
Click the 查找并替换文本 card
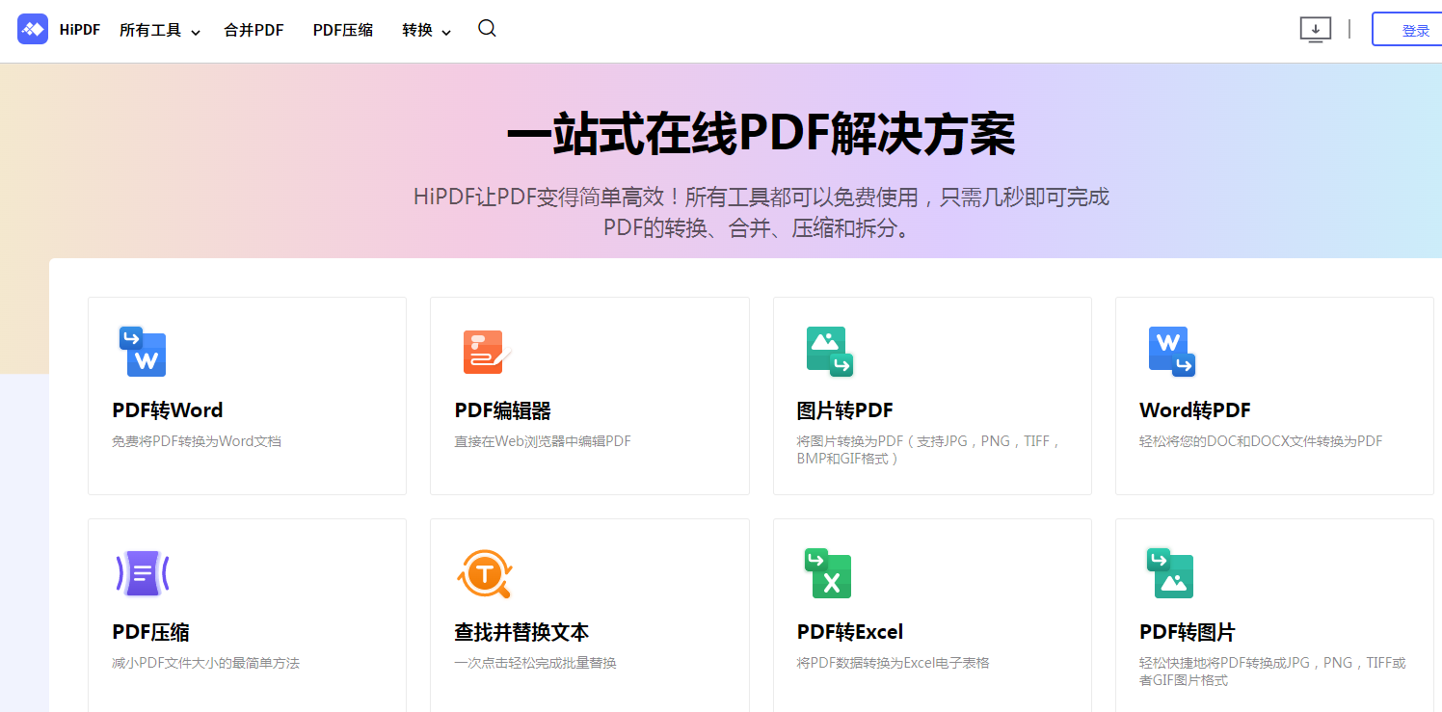[x=589, y=615]
